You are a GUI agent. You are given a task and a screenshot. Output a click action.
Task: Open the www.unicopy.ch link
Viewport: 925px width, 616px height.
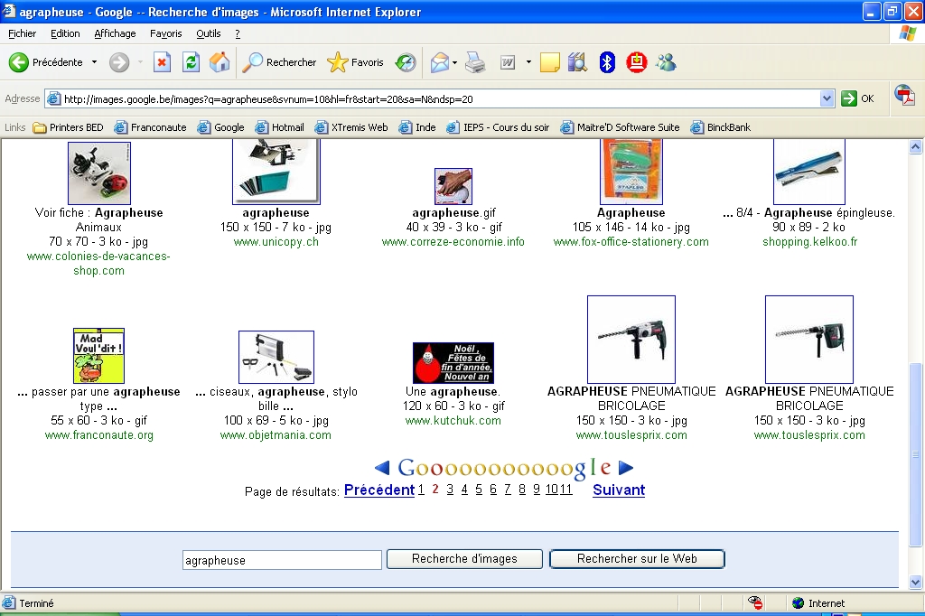[x=276, y=242]
